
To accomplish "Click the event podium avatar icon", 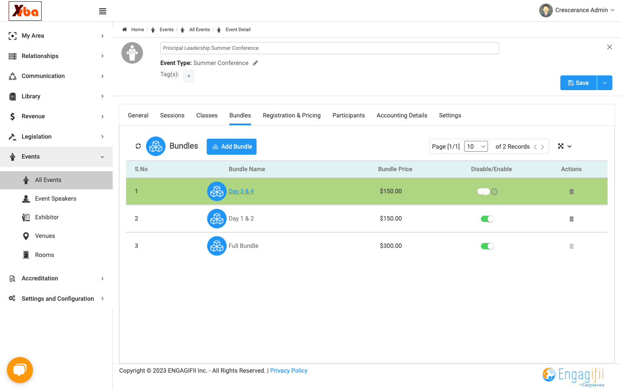I will [132, 53].
